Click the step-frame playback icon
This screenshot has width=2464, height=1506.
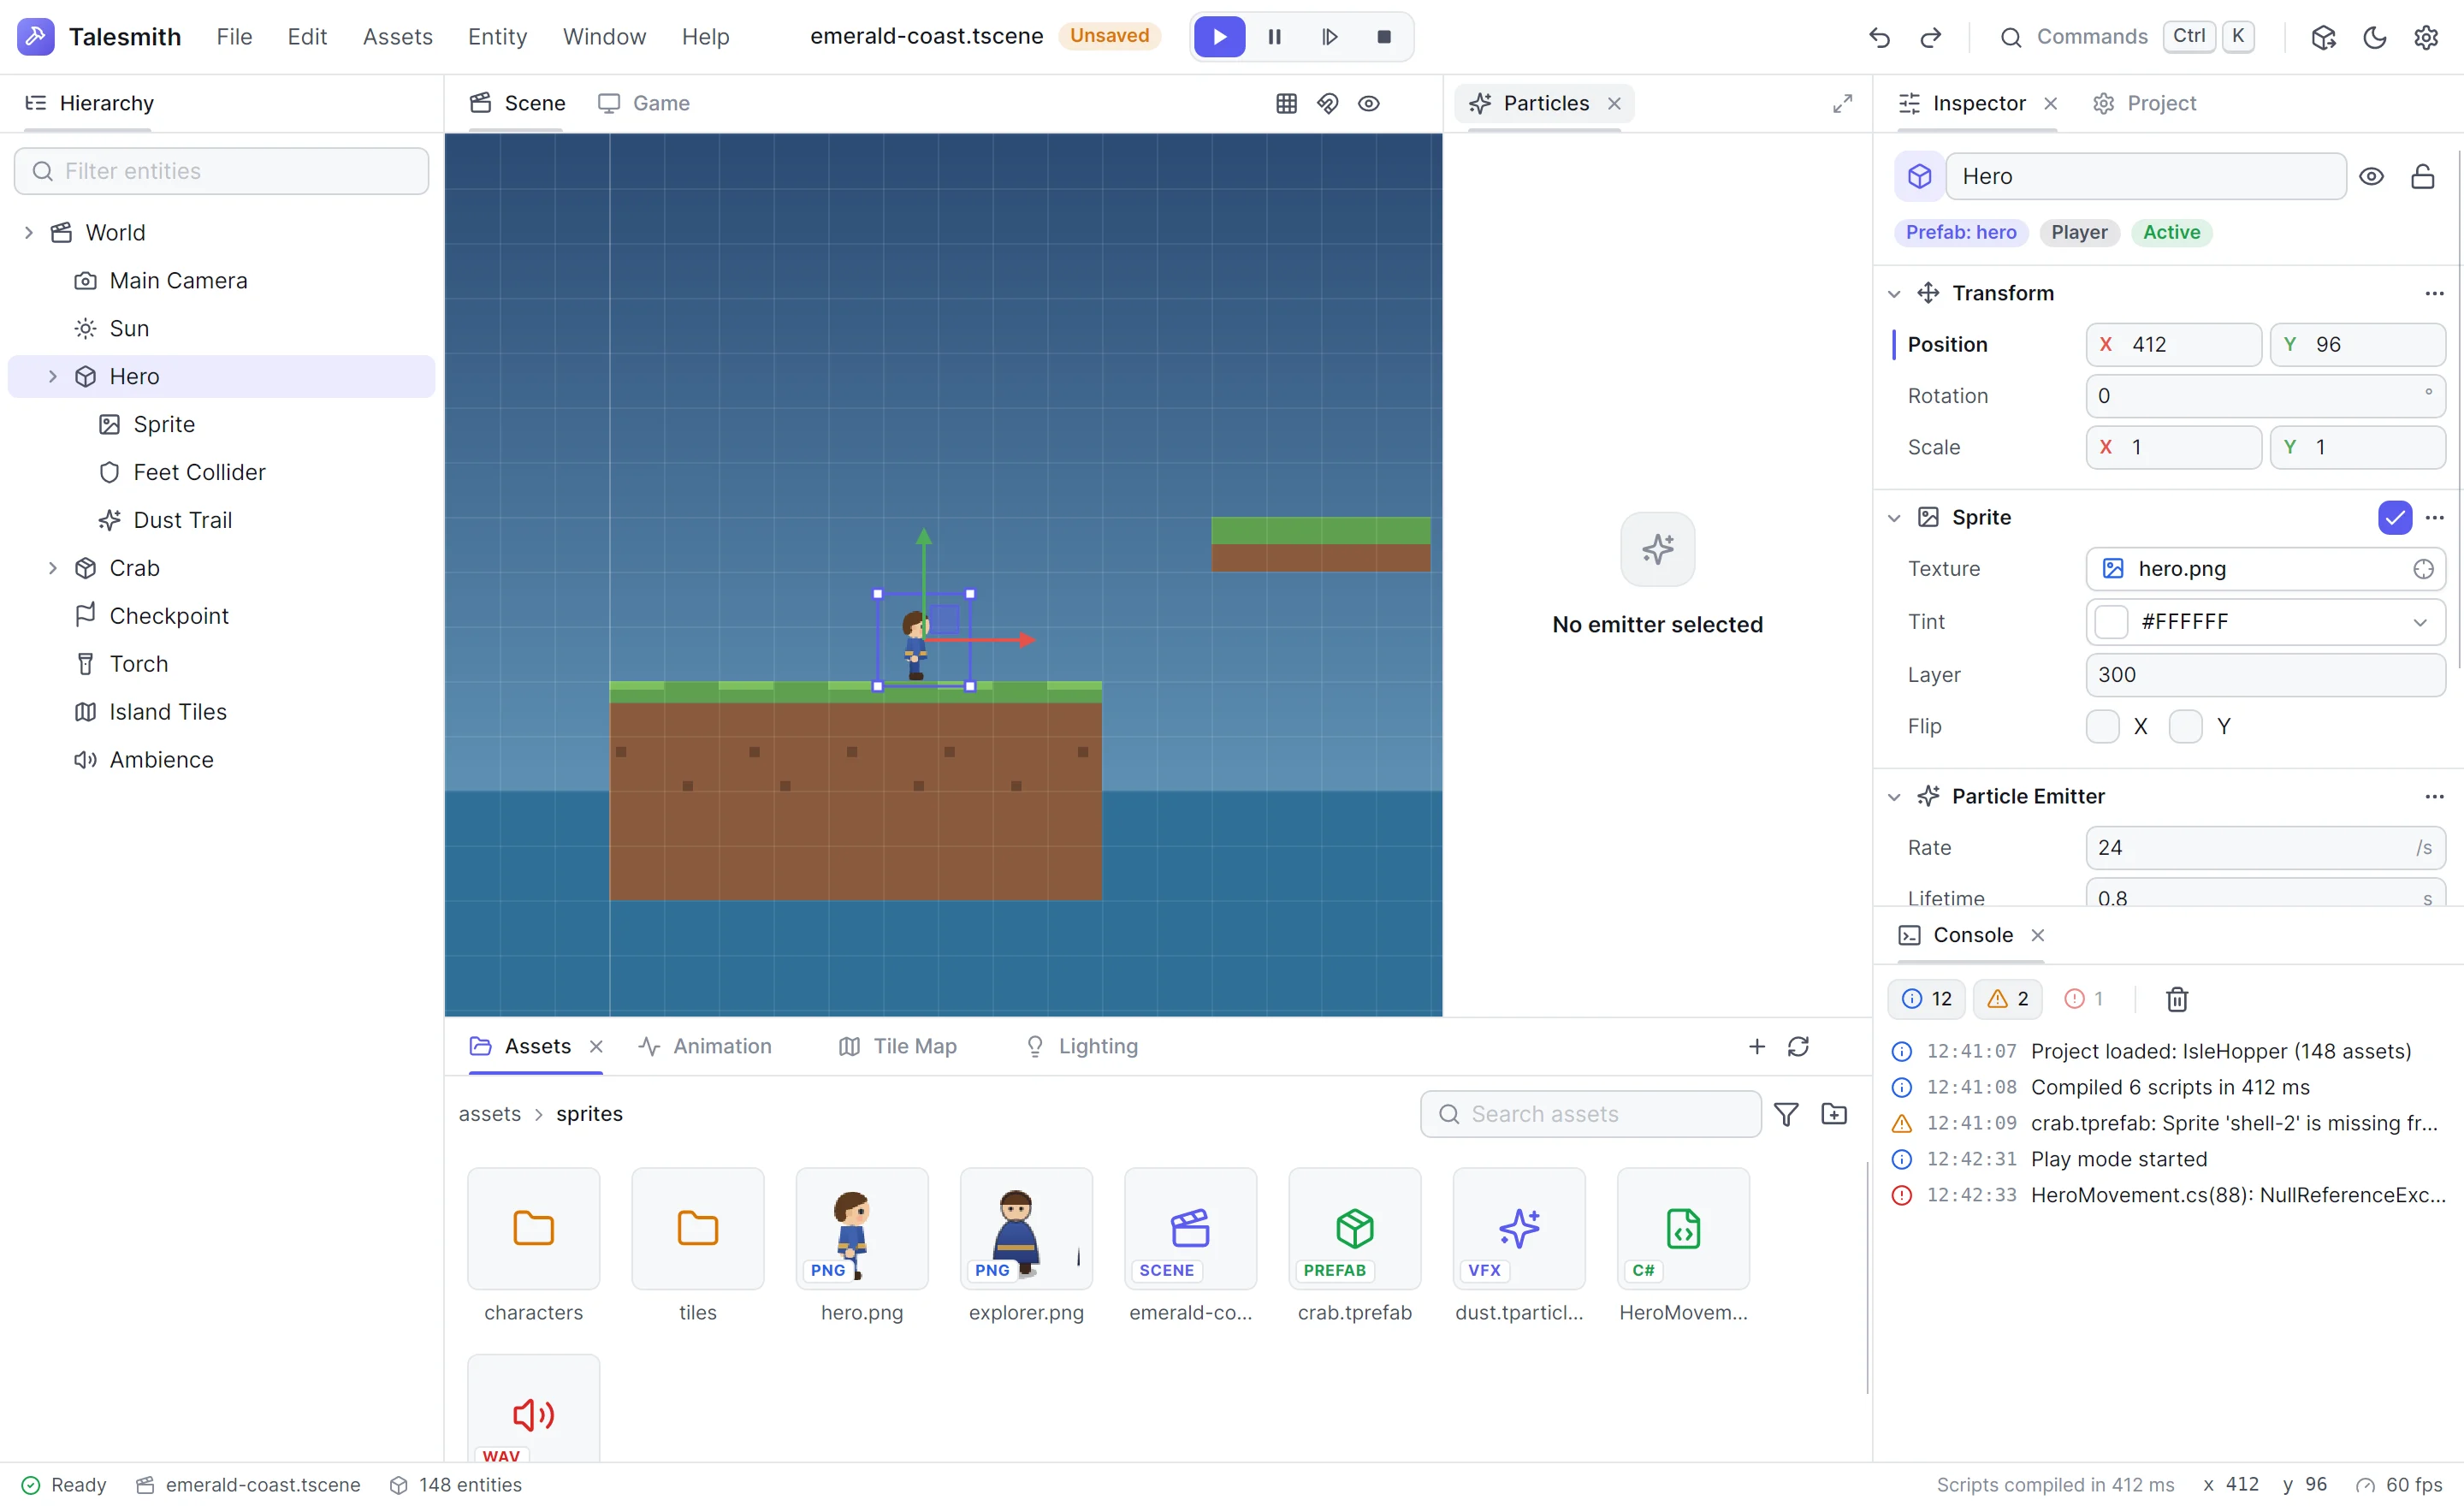(1329, 37)
